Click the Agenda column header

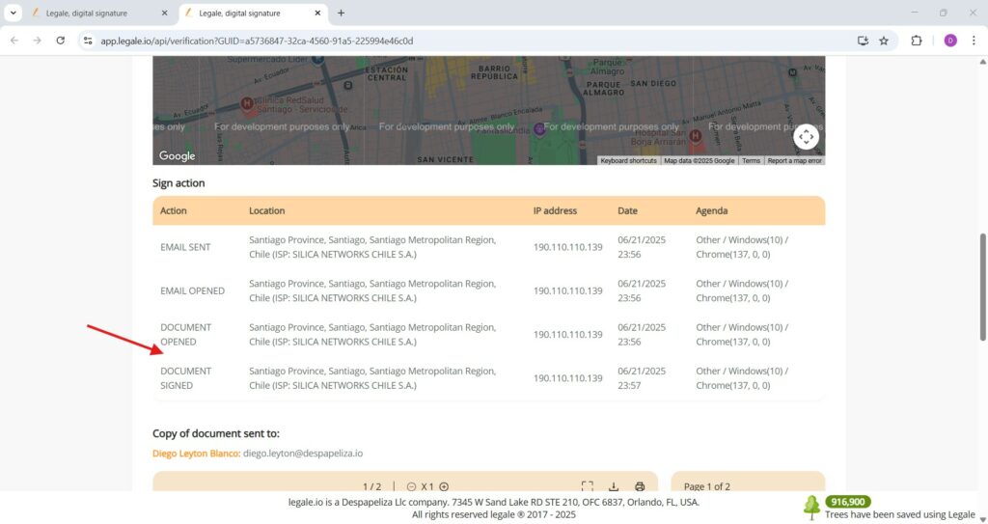[711, 210]
